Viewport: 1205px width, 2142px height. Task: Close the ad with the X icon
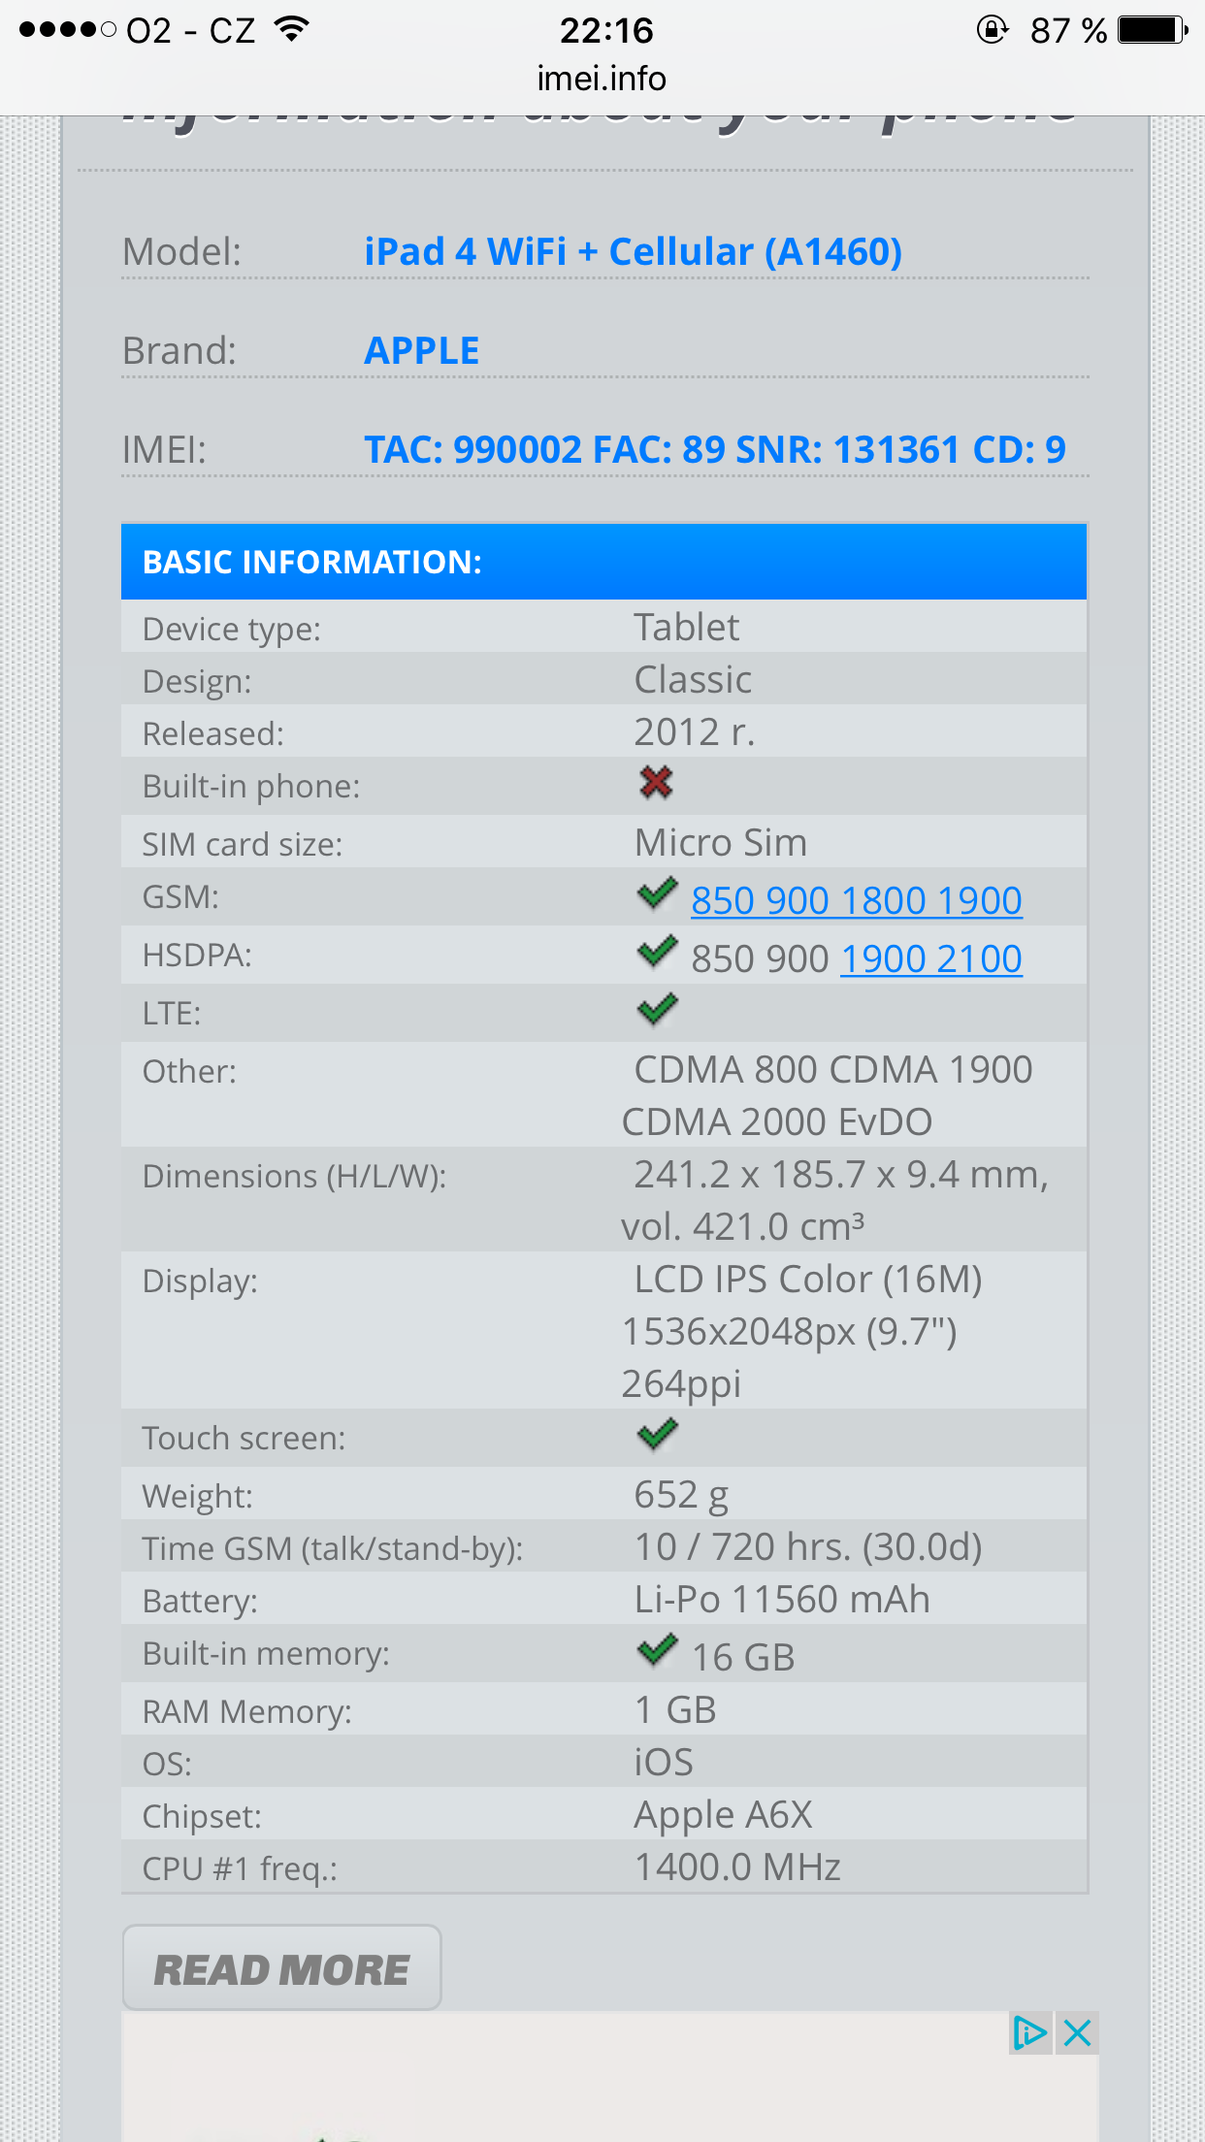click(1077, 2032)
